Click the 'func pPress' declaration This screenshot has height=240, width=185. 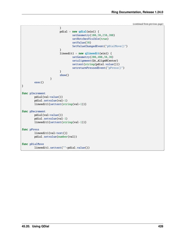point(30,129)
